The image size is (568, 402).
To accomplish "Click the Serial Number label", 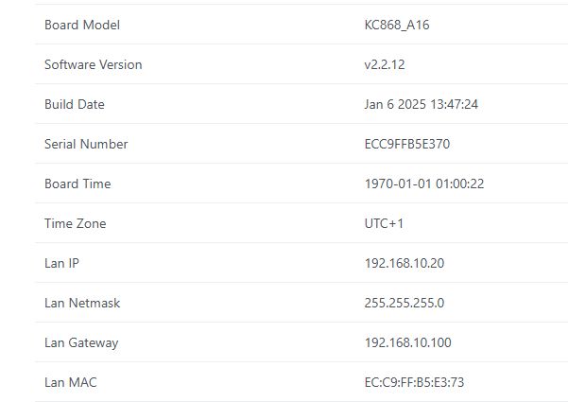I will tap(86, 144).
